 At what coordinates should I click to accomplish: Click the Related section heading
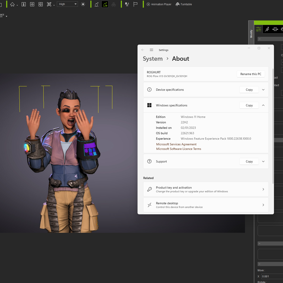pyautogui.click(x=148, y=178)
